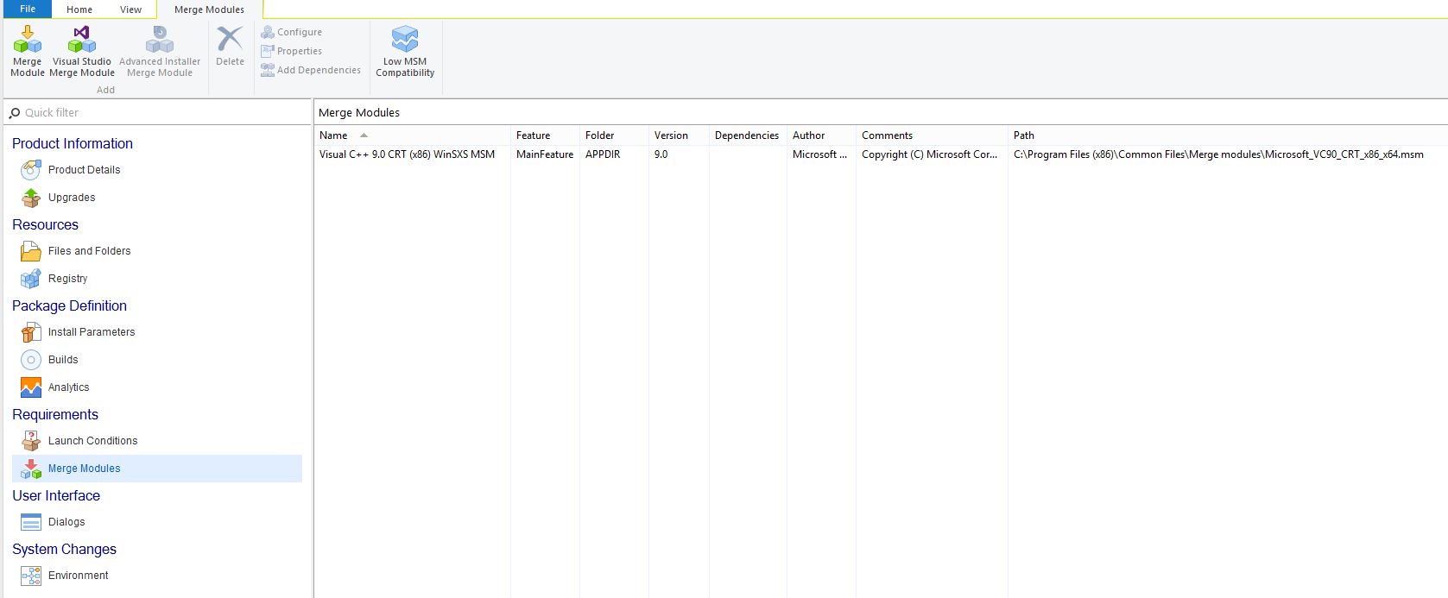Click the Delete ribbon icon
The image size is (1448, 598).
point(230,39)
